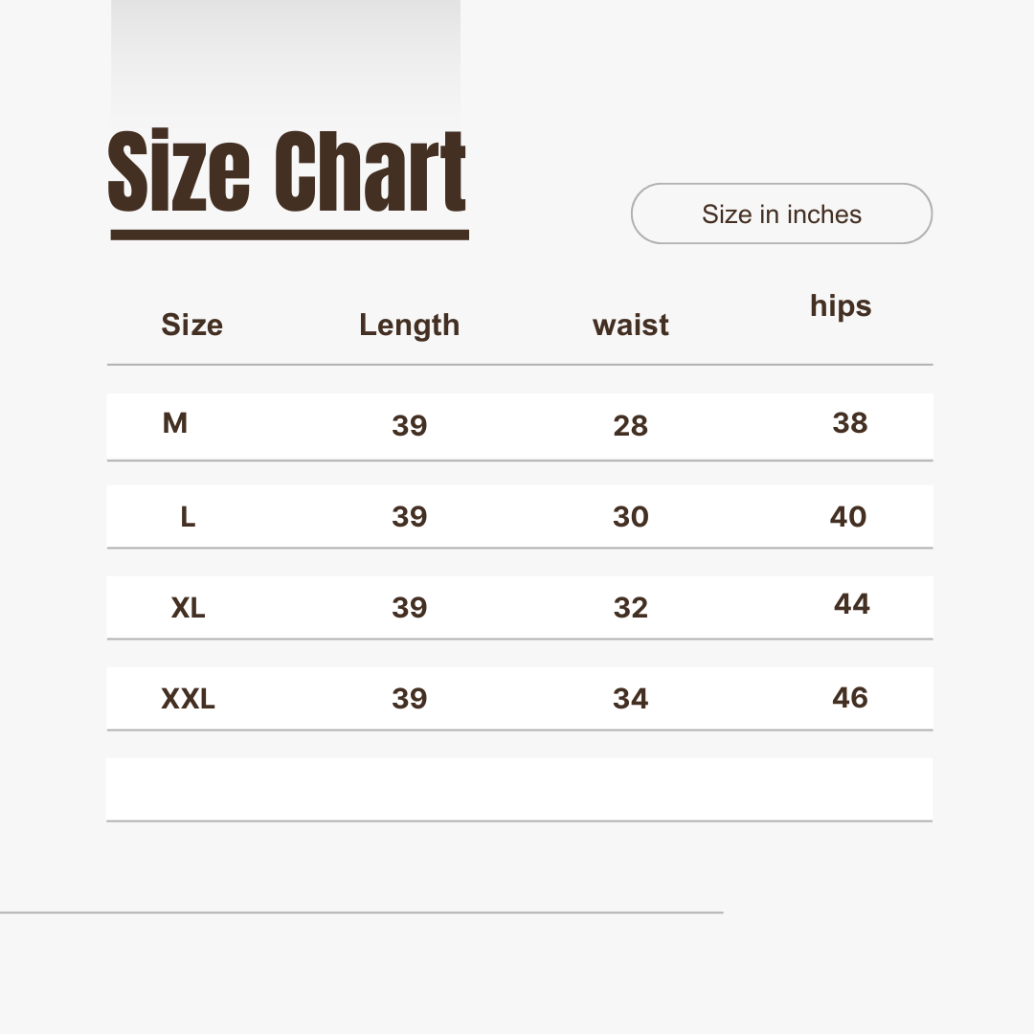
Task: Select the "Size Chart" title text
Action: 287,173
